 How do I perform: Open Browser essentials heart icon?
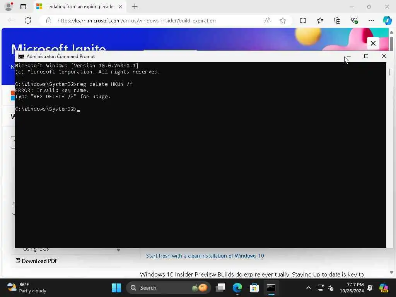354,20
